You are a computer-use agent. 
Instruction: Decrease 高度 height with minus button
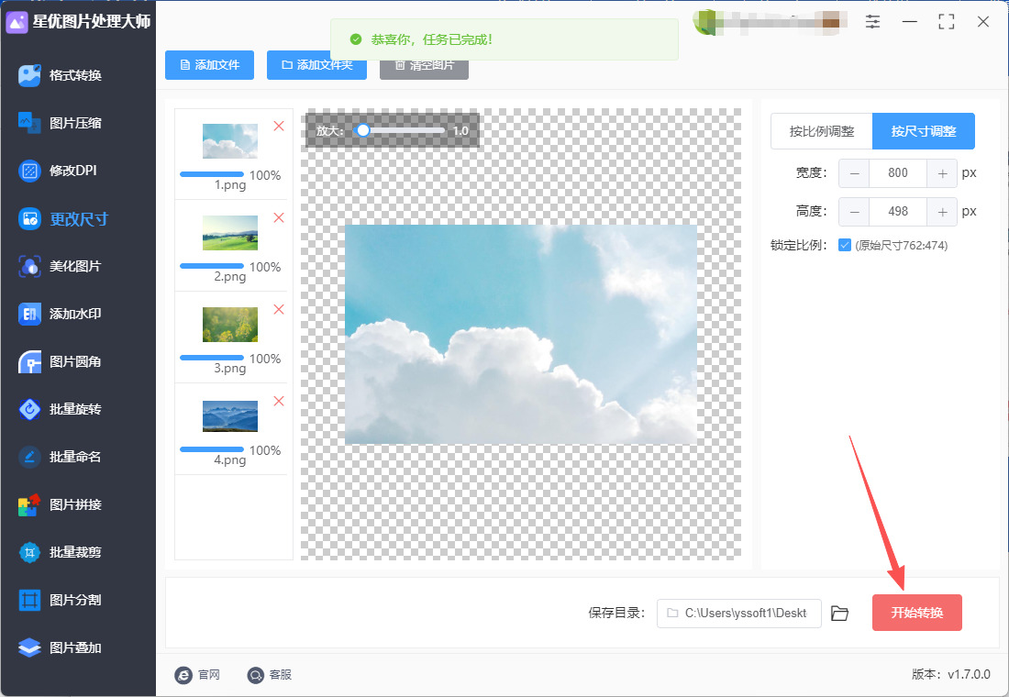pos(855,212)
